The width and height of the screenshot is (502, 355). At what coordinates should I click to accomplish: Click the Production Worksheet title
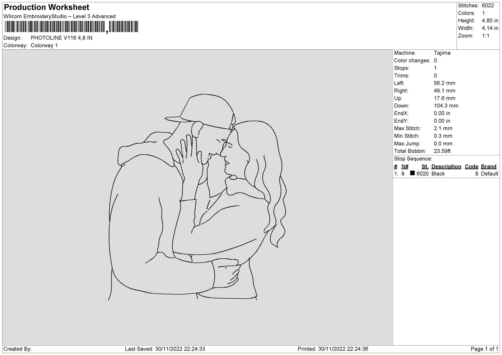coord(47,7)
